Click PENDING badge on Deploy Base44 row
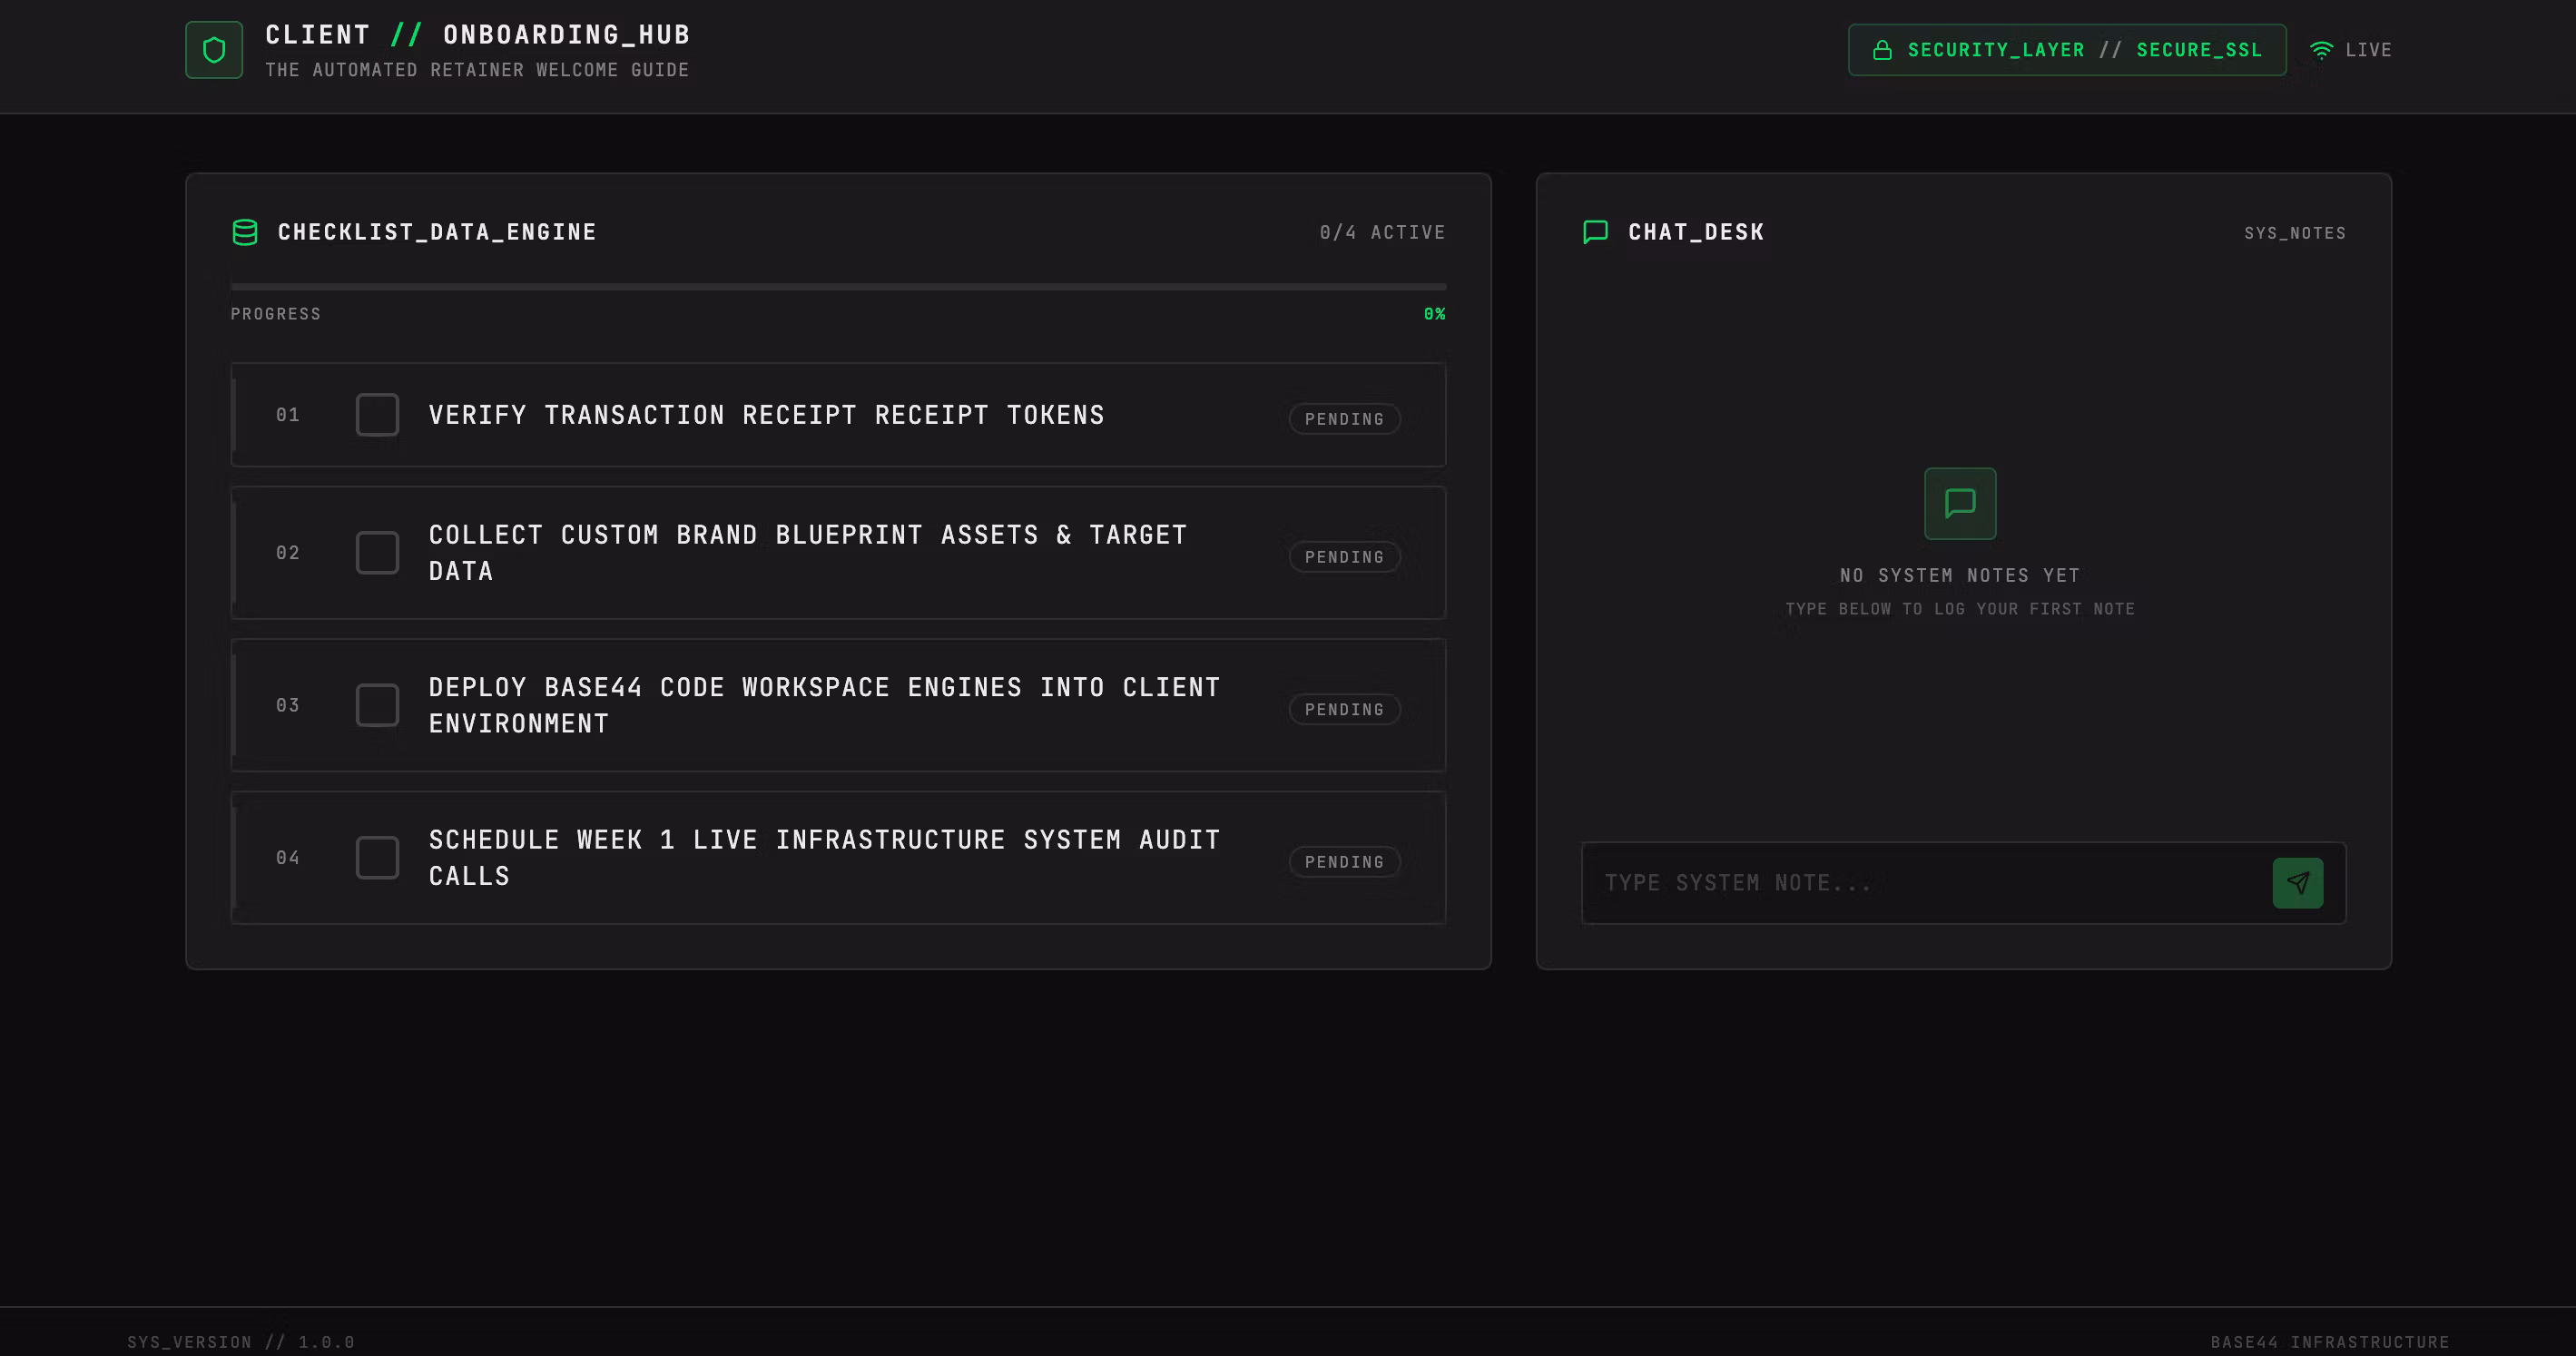 point(1344,709)
